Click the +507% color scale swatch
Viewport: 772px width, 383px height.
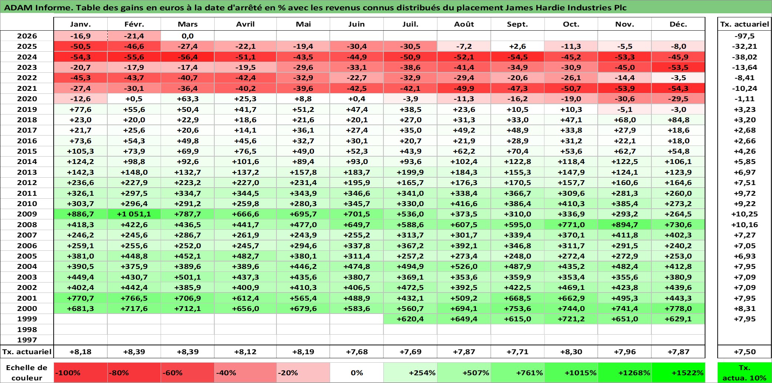tap(464, 373)
